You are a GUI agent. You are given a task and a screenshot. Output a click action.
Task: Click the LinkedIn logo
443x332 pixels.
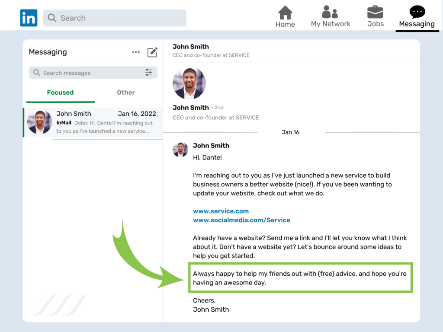[29, 17]
